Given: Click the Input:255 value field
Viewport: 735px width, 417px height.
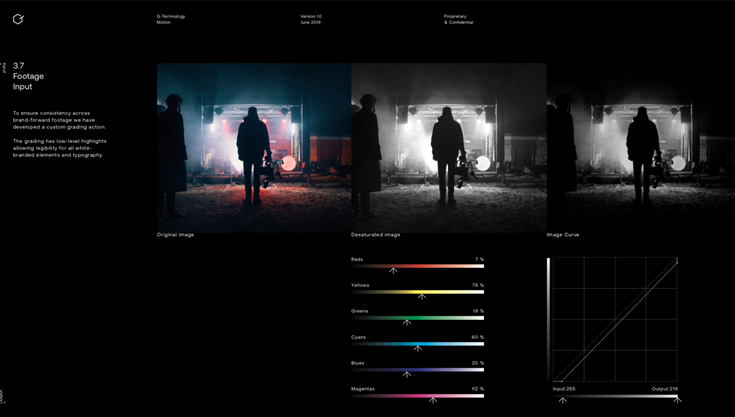Looking at the screenshot, I should (564, 389).
